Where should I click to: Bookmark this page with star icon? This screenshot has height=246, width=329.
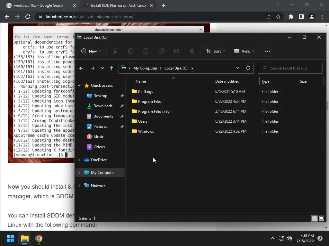278,17
